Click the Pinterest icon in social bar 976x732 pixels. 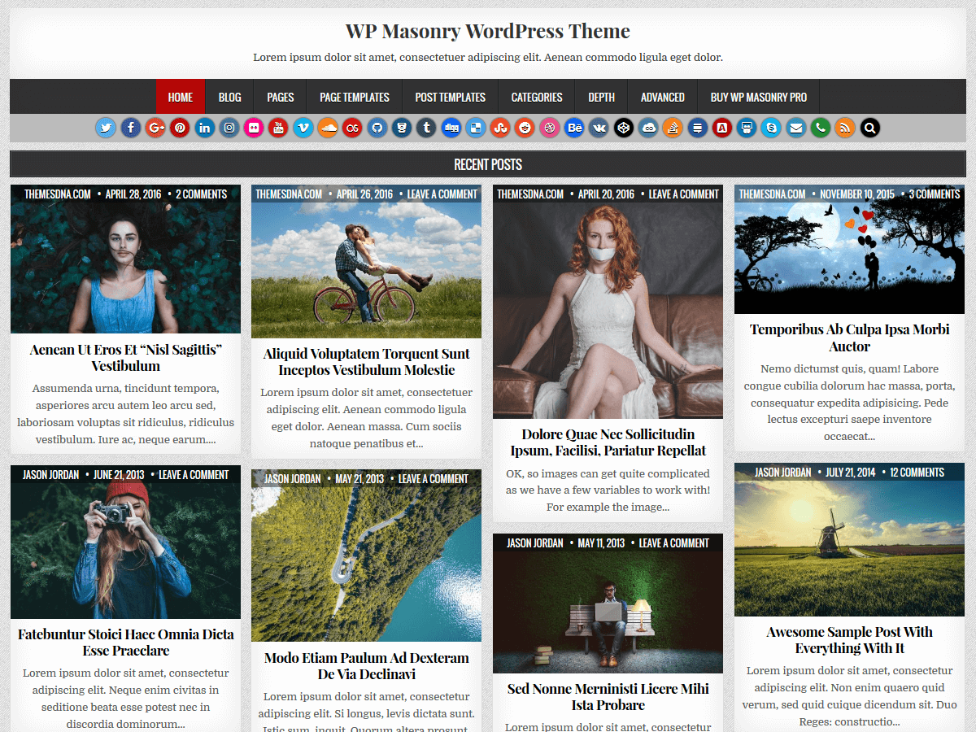[x=180, y=128]
